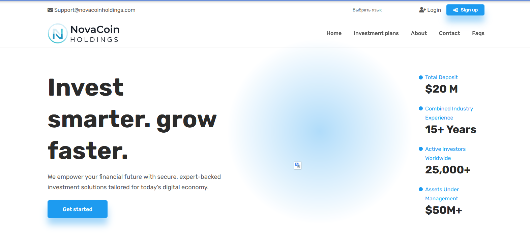This screenshot has height=234, width=530.
Task: Click the Total Deposit label
Action: [x=441, y=77]
